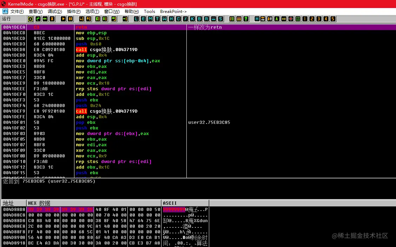Open Call stack with K icon
The width and height of the screenshot is (396, 247).
[192, 19]
